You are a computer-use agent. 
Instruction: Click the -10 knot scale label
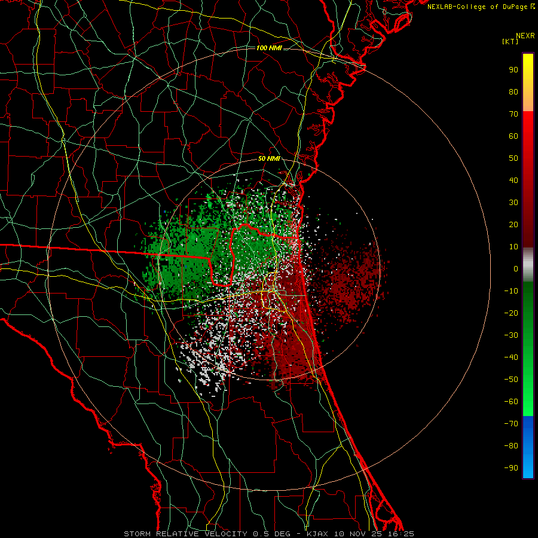pyautogui.click(x=511, y=291)
